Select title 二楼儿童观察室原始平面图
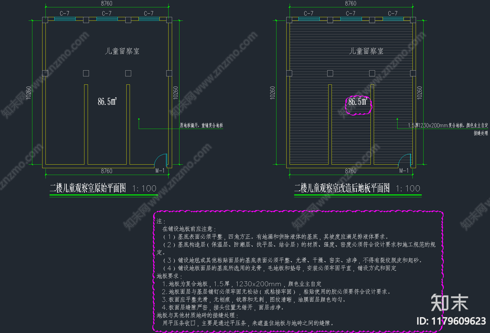The height and width of the screenshot is (333, 490). click(88, 188)
